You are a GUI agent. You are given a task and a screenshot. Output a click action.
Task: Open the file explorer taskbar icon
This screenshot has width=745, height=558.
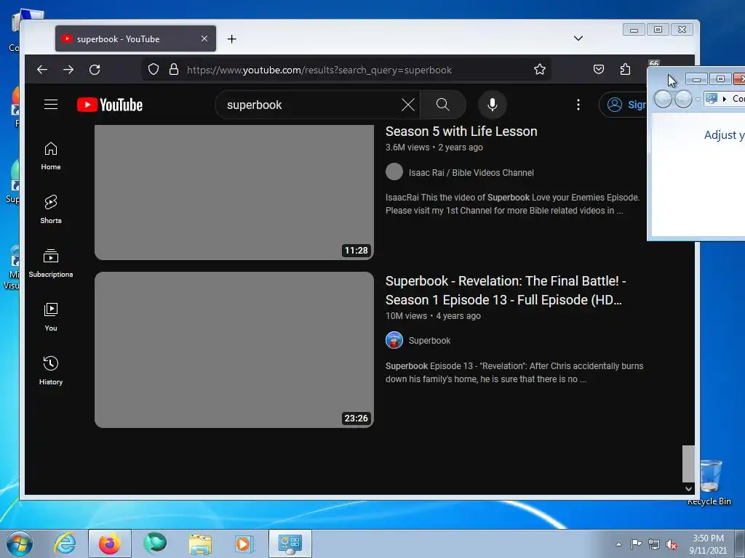click(x=200, y=543)
